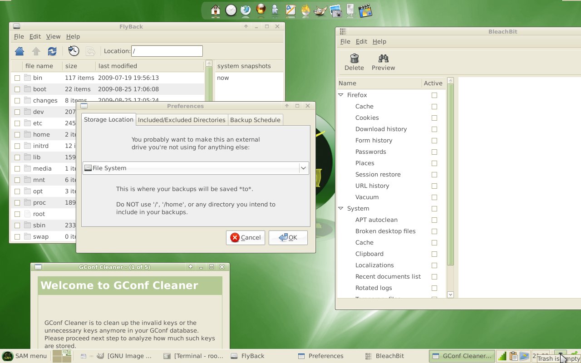The width and height of the screenshot is (581, 363).
Task: Open the BleachBit Edit menu
Action: pyautogui.click(x=361, y=41)
